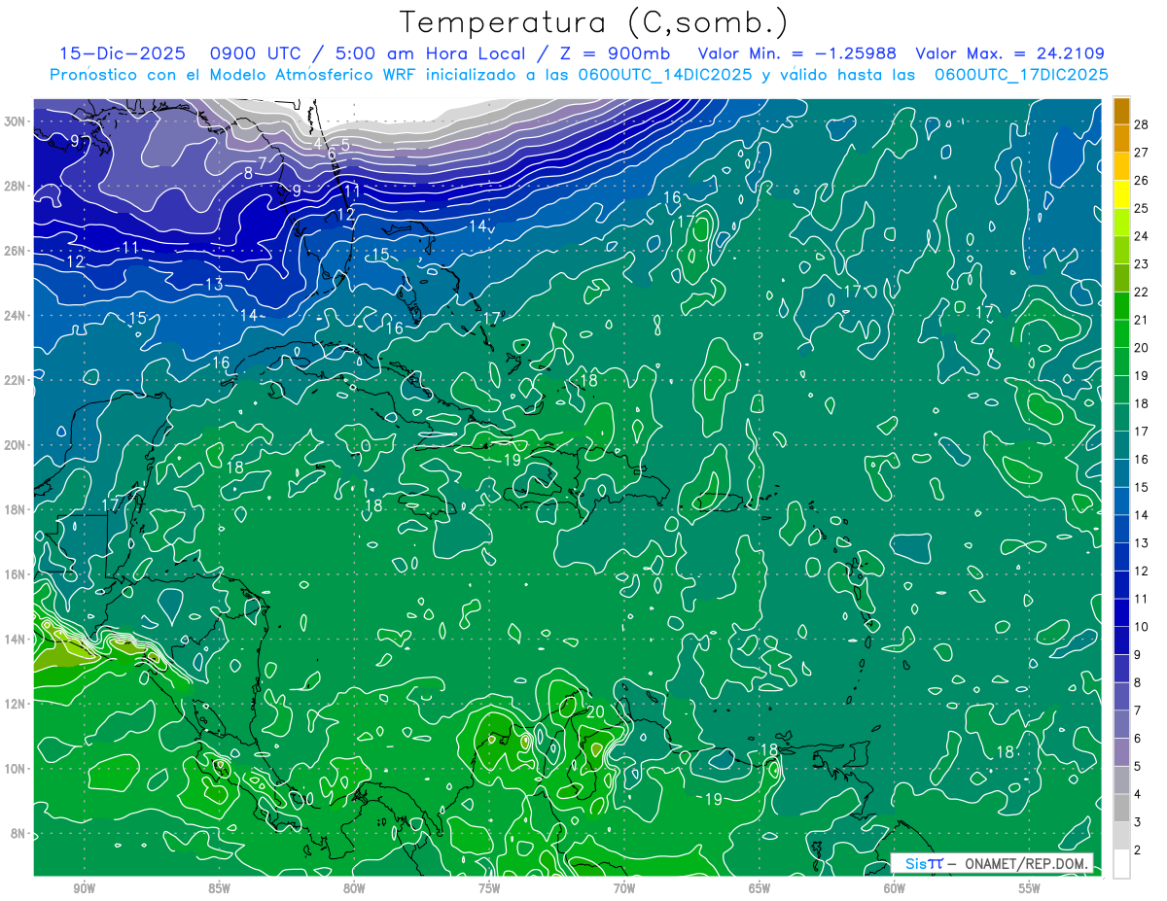Click legend number 2 on color bar
1167x901 pixels.
tap(1138, 849)
